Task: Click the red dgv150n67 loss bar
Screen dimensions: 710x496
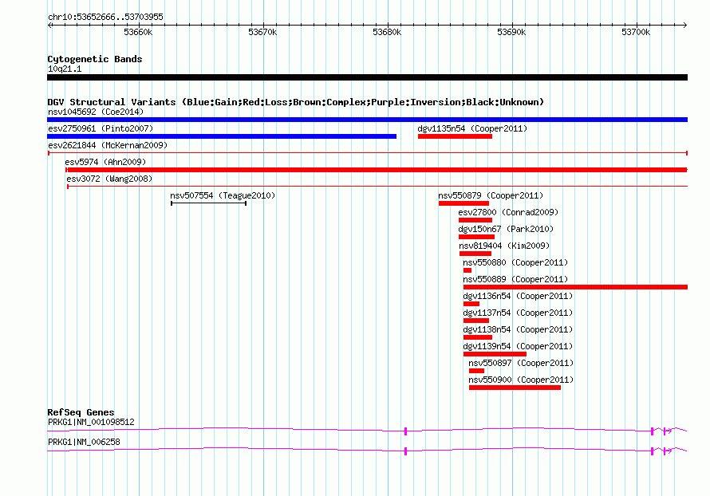Action: tap(476, 237)
